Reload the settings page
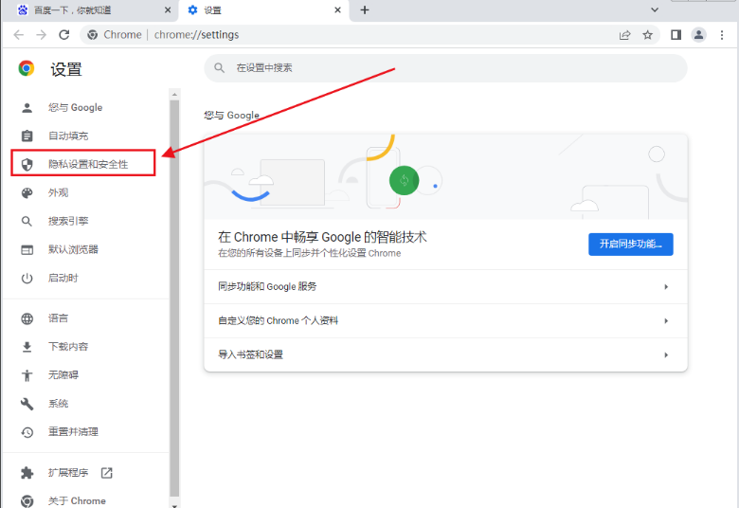The image size is (739, 508). [64, 35]
